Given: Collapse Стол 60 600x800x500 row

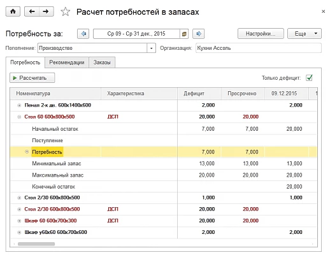Looking at the screenshot, I should [19, 117].
